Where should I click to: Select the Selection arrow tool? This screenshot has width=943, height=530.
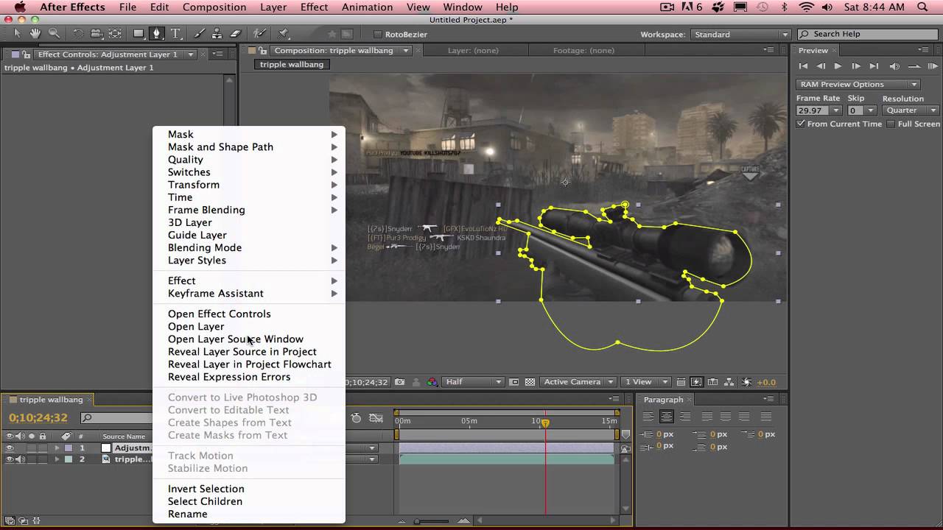coord(18,34)
